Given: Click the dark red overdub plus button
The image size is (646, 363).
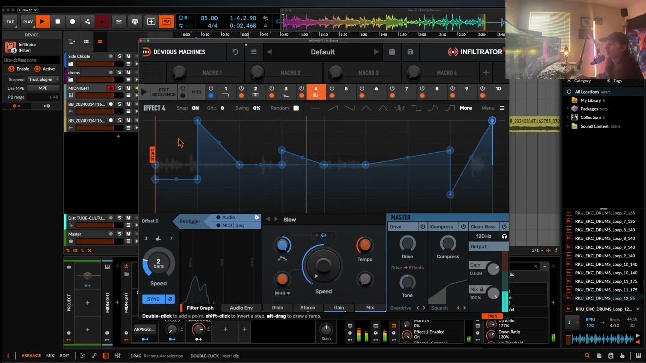Looking at the screenshot, I should point(102,22).
